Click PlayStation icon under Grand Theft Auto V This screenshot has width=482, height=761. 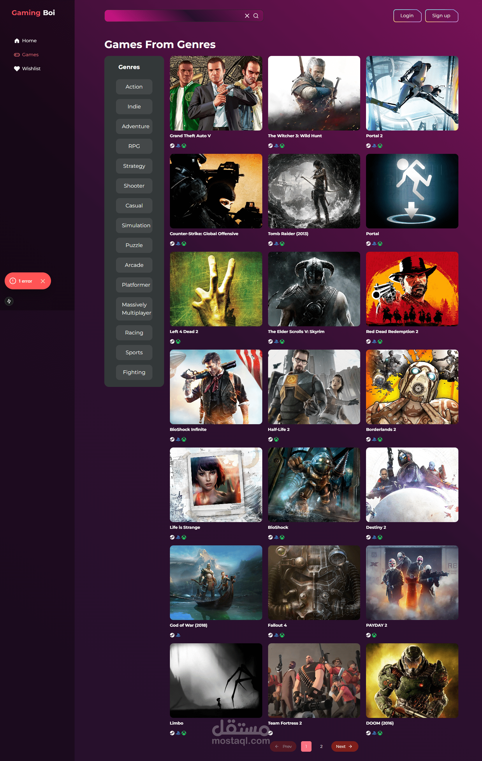(178, 146)
